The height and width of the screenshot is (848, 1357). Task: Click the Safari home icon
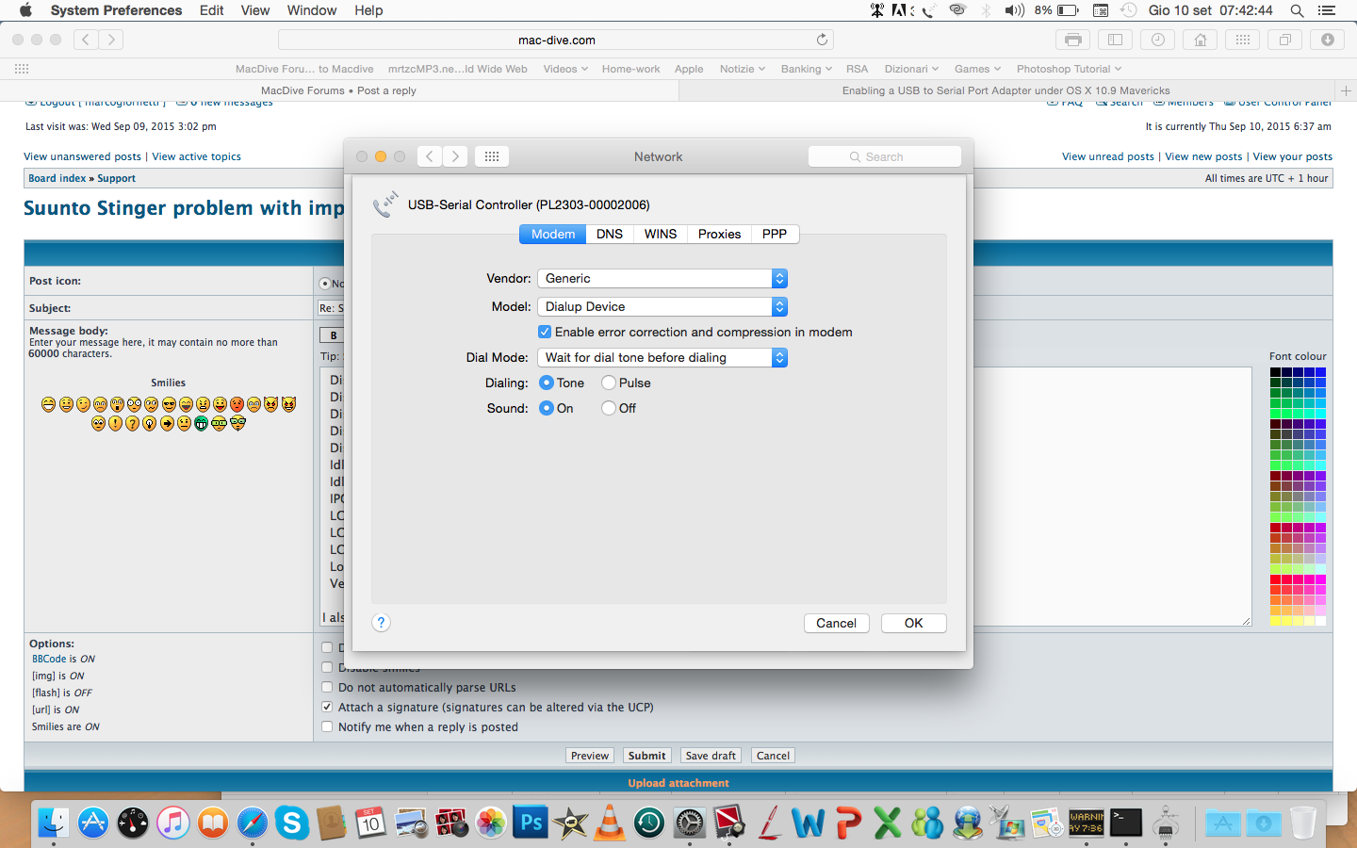pos(1200,40)
